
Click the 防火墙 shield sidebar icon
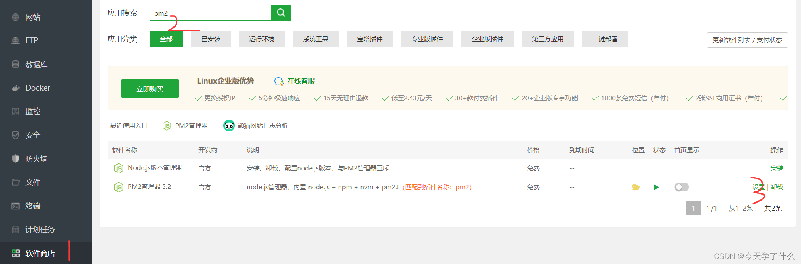pyautogui.click(x=16, y=159)
